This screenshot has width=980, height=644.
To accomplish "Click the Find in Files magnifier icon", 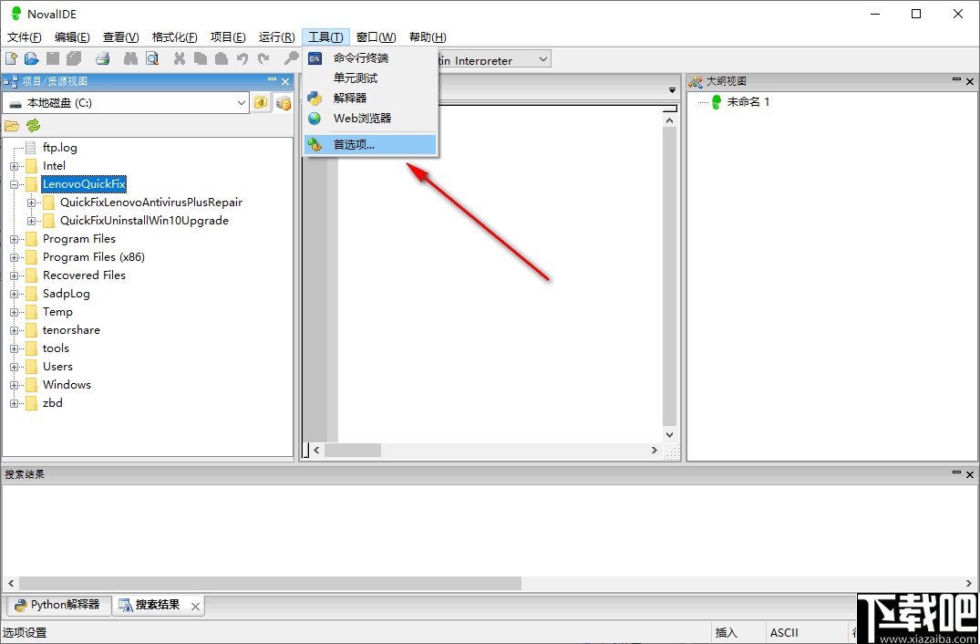I will 152,58.
